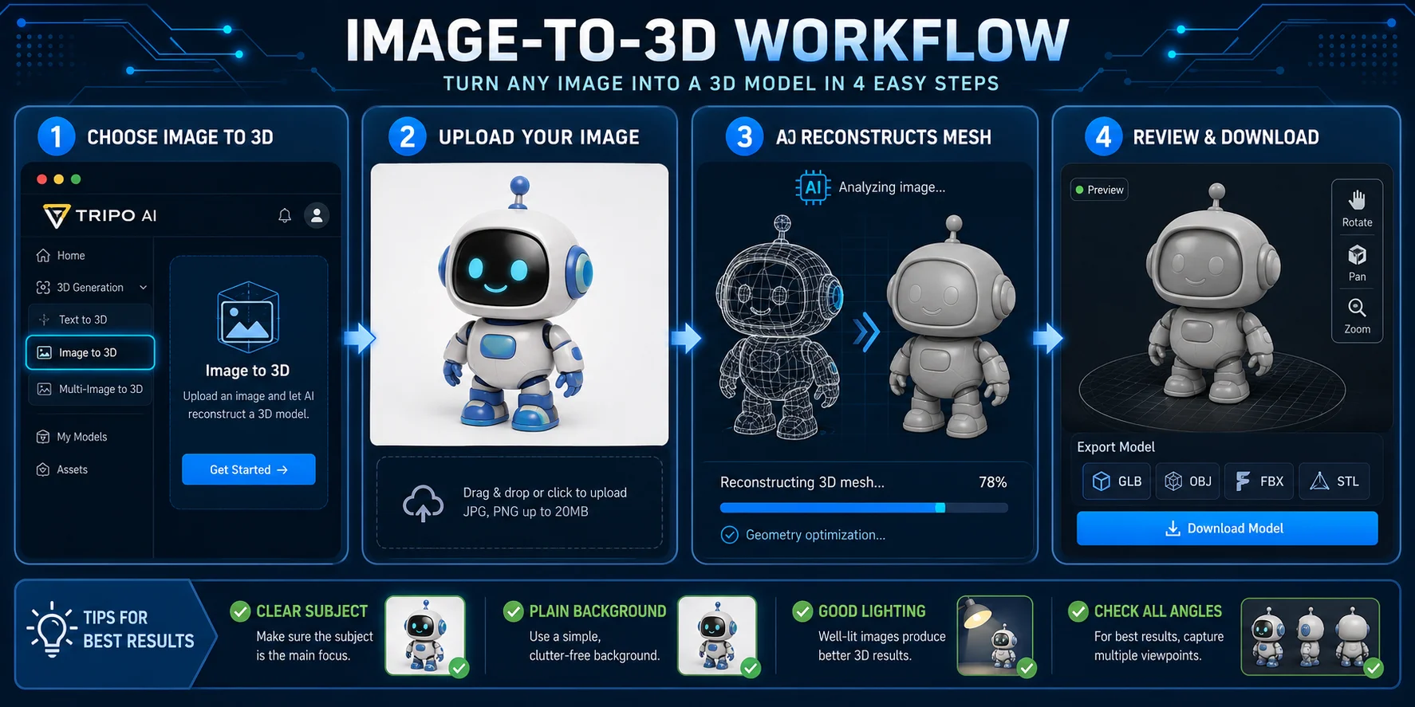Image resolution: width=1415 pixels, height=707 pixels.
Task: Click the Assets hexagon icon
Action: click(43, 469)
